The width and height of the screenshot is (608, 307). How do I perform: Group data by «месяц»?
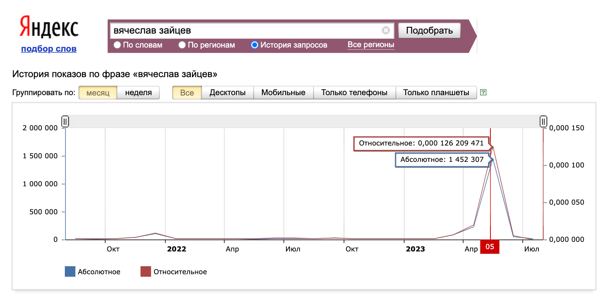point(98,93)
